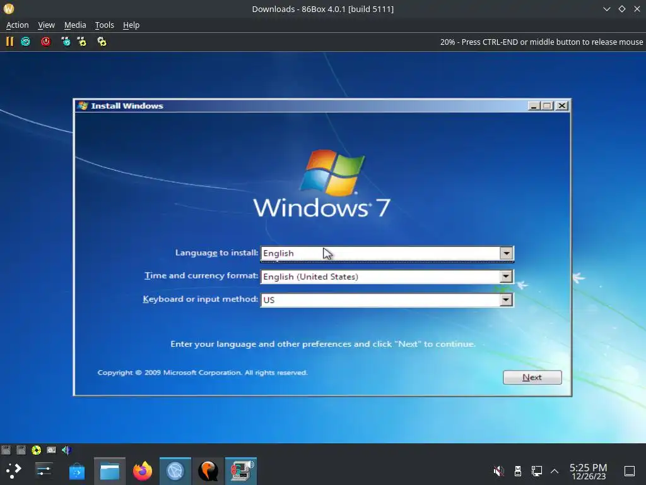Click the keep-above diamond icon on 86Box

tap(621, 9)
